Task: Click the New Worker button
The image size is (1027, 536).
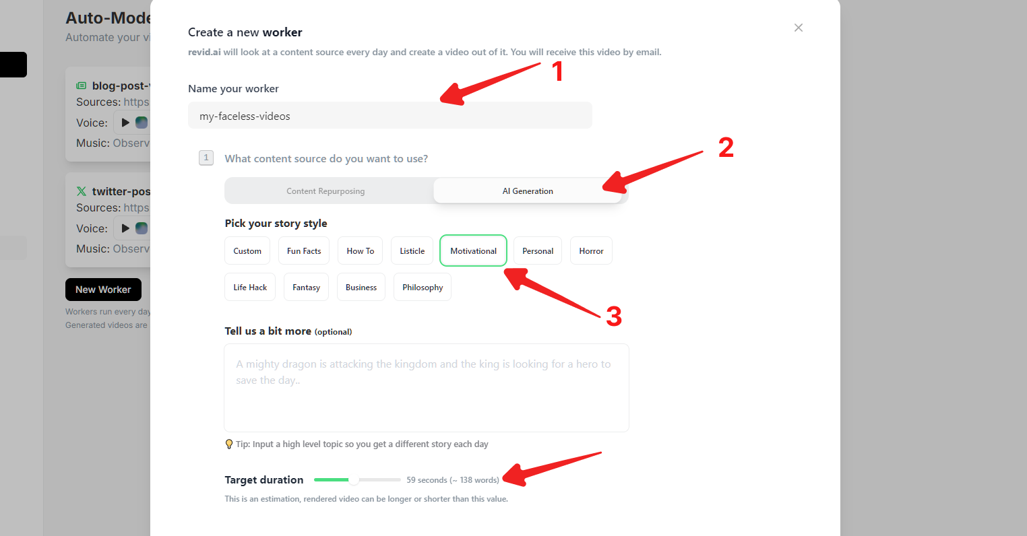Action: (103, 290)
